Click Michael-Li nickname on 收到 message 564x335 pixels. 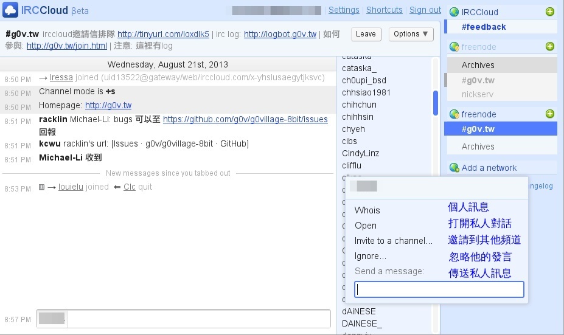pos(60,157)
